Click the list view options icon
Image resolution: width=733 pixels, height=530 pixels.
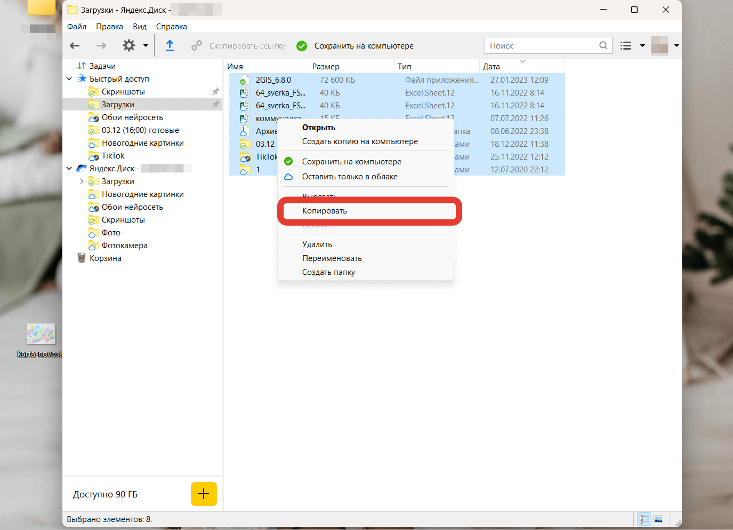tap(626, 46)
